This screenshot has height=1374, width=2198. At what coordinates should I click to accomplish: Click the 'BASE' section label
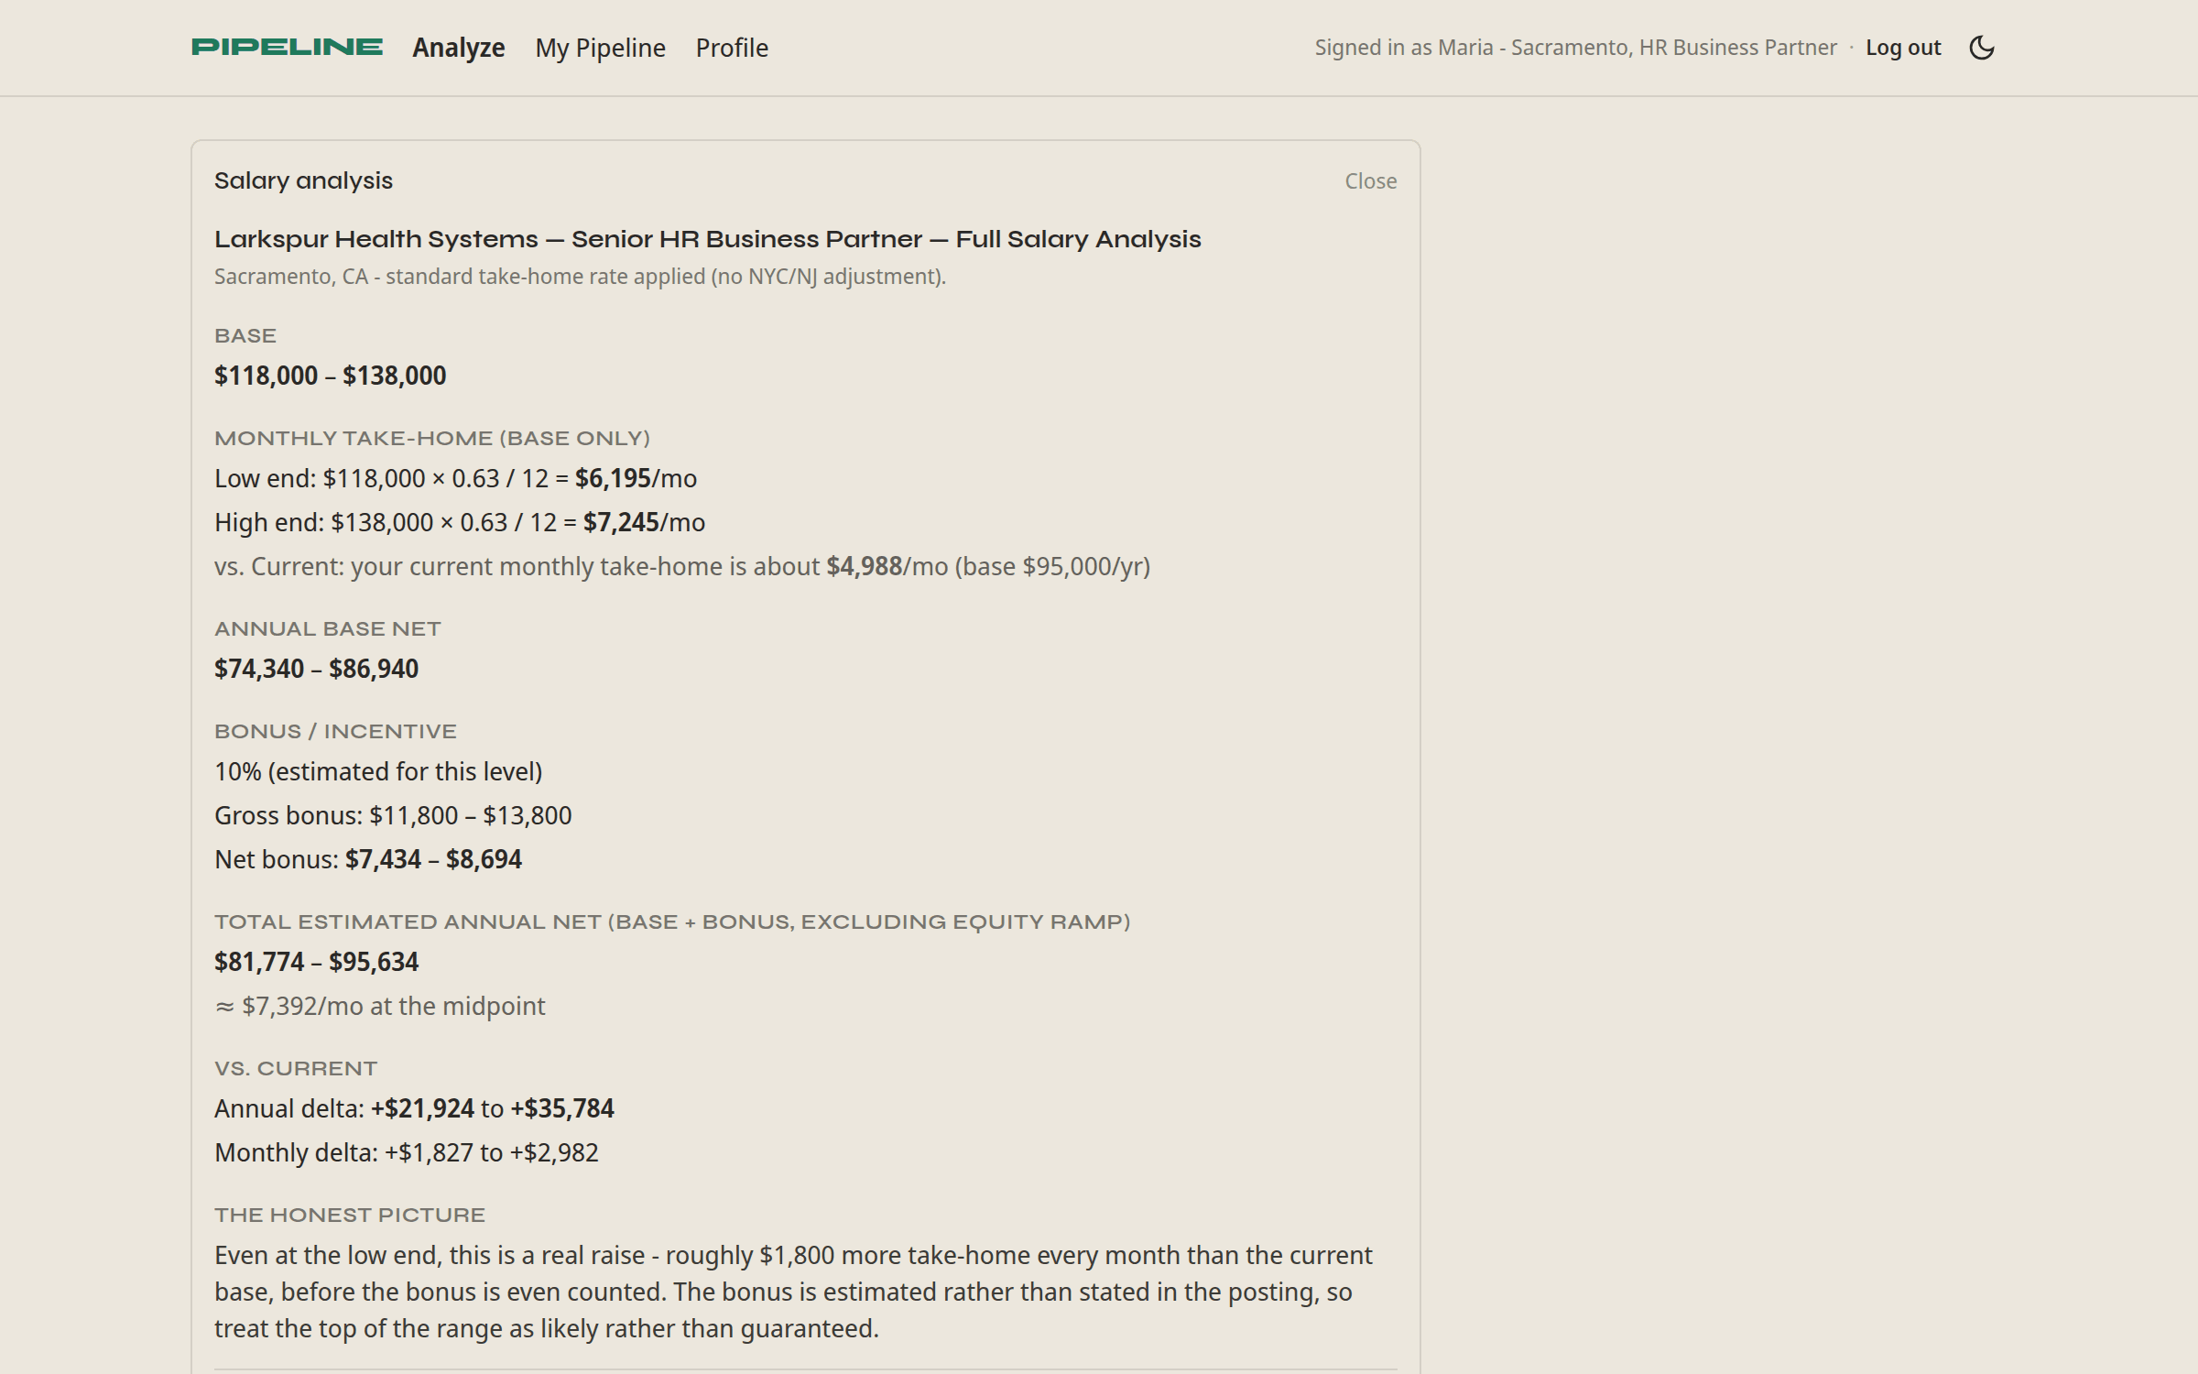[x=245, y=335]
